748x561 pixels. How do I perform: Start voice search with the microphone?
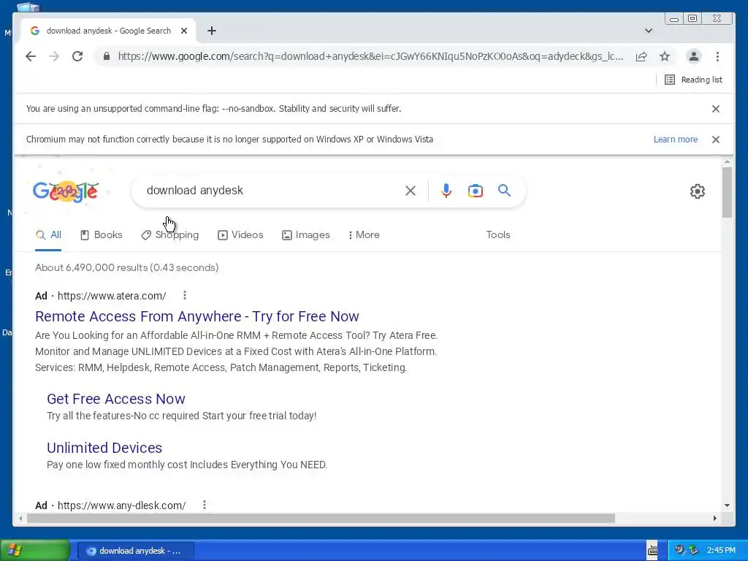point(446,191)
